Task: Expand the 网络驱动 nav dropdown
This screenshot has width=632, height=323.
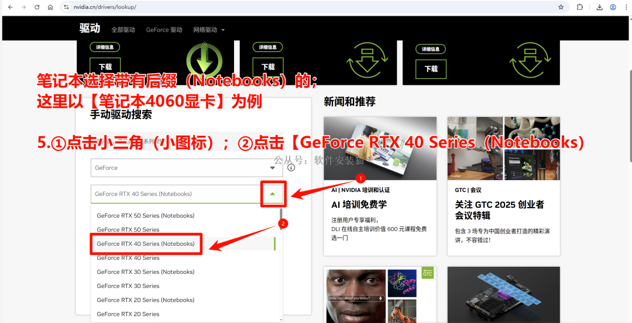Action: (209, 30)
